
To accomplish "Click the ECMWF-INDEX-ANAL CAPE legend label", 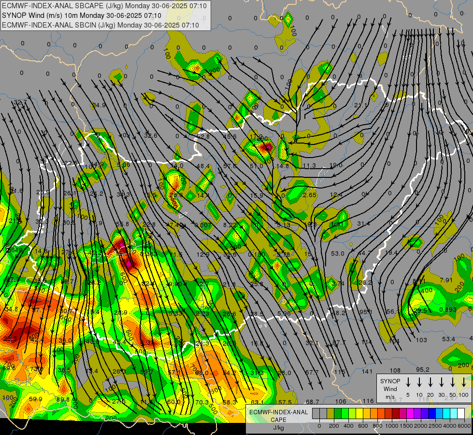I will pyautogui.click(x=278, y=416).
